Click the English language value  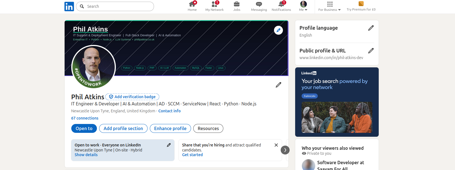pos(306,35)
